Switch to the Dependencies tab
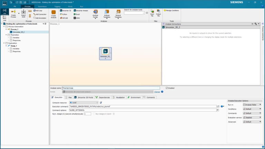 [x=103, y=97]
